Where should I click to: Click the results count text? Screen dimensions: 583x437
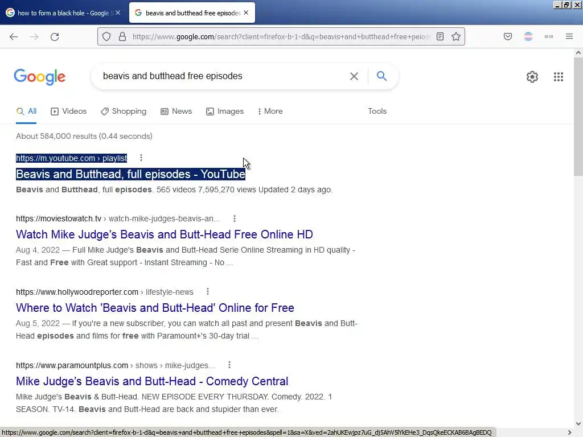pyautogui.click(x=84, y=136)
